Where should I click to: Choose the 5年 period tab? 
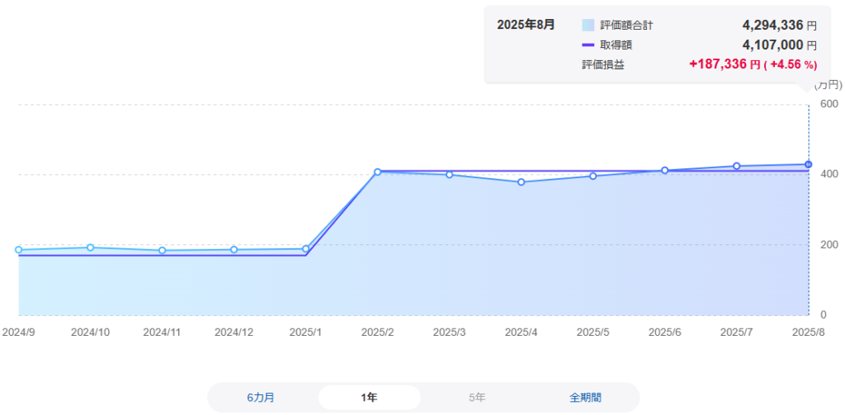coord(477,398)
